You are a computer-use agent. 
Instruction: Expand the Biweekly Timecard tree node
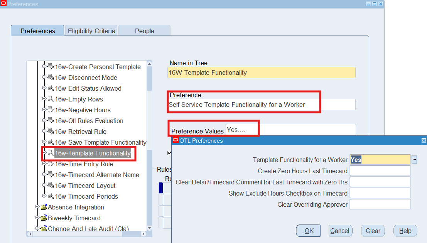37,218
